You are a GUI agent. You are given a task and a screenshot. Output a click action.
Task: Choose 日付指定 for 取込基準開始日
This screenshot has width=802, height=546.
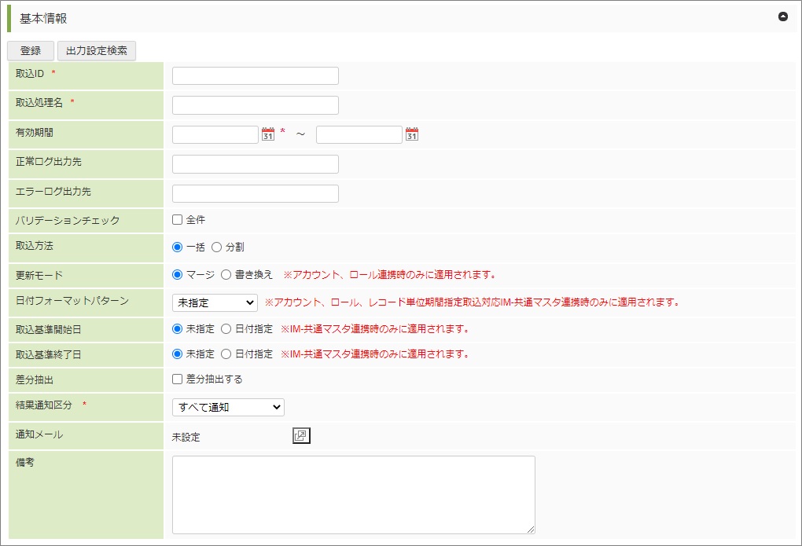click(226, 329)
